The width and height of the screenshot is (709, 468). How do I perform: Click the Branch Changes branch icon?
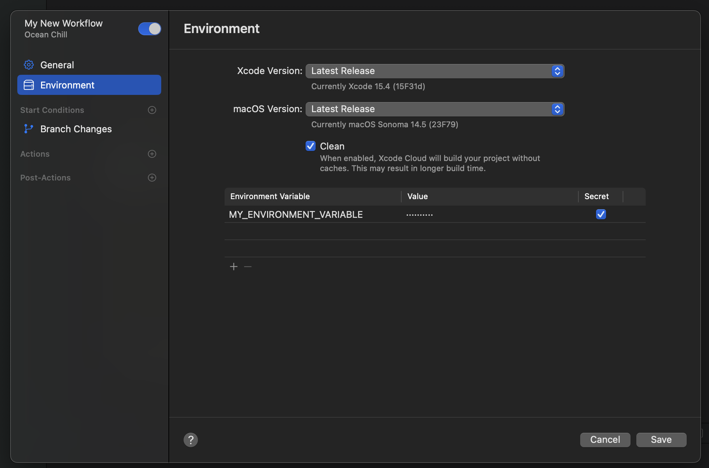tap(28, 129)
